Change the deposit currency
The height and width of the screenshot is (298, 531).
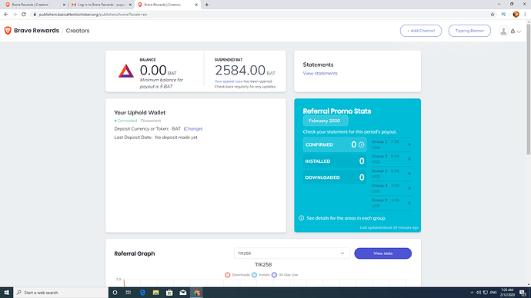pos(193,129)
